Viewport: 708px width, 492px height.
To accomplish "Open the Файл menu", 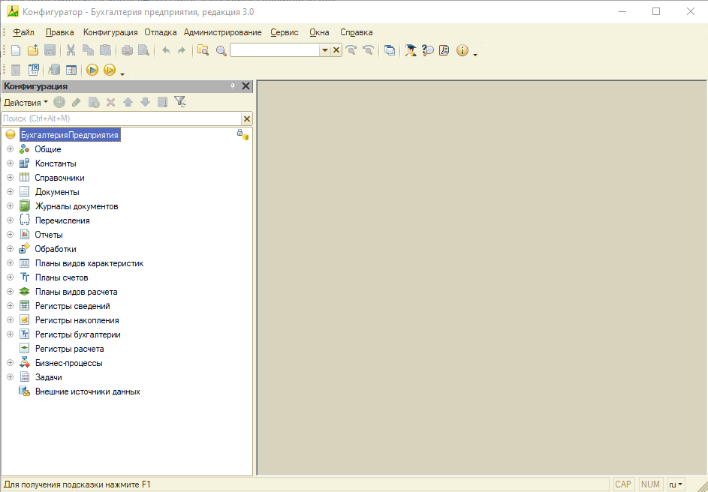I will click(23, 32).
